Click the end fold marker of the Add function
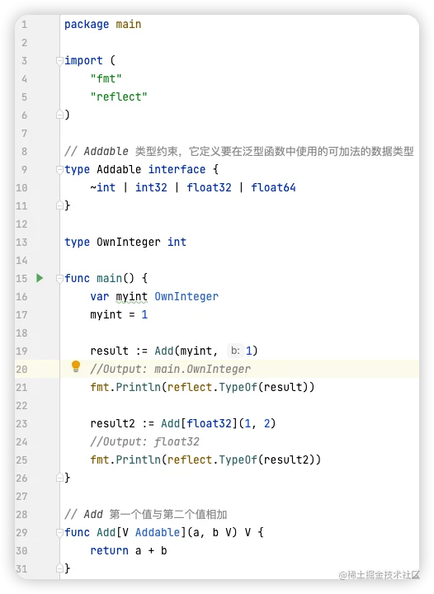Viewport: 434px width, 594px height. [59, 568]
